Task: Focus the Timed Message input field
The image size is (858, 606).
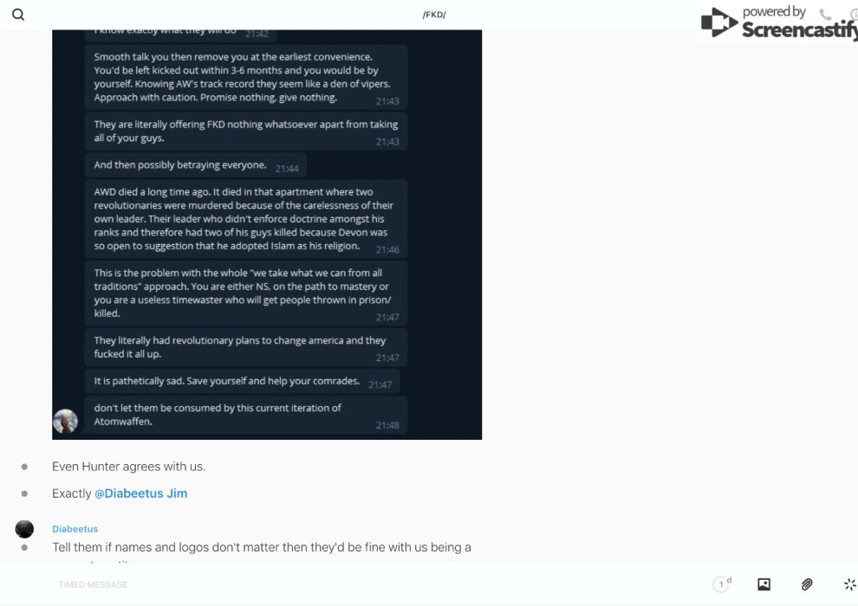Action: (378, 584)
